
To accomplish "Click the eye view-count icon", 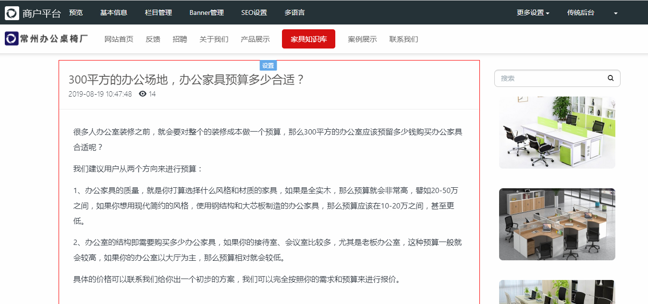I will pos(143,94).
